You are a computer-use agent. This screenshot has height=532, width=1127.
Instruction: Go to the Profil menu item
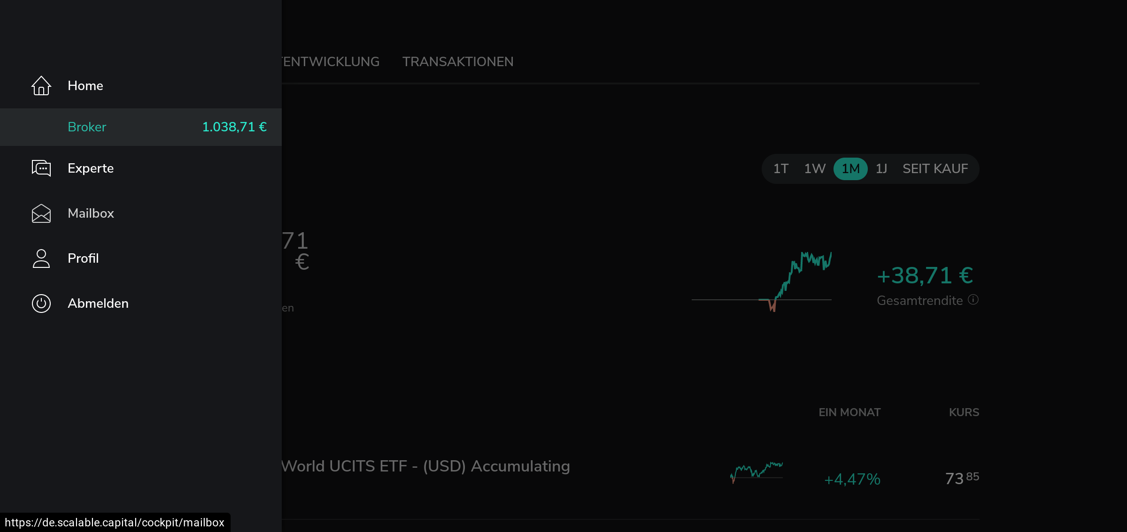pos(83,258)
